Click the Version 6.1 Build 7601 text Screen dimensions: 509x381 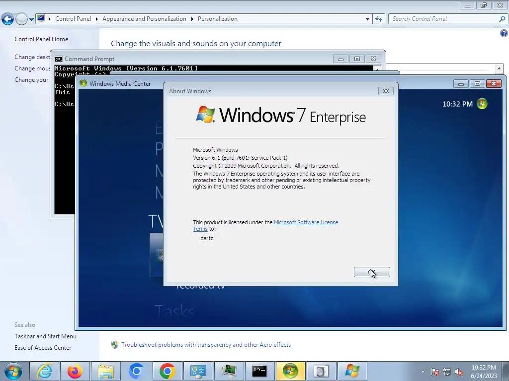coord(240,158)
